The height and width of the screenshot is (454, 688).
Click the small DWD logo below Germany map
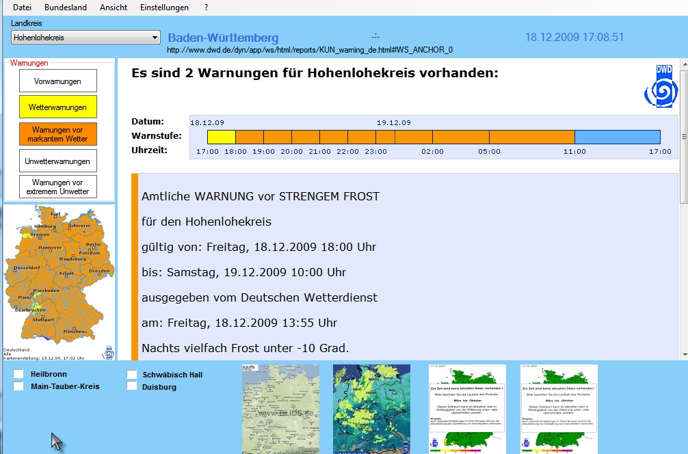click(x=107, y=353)
